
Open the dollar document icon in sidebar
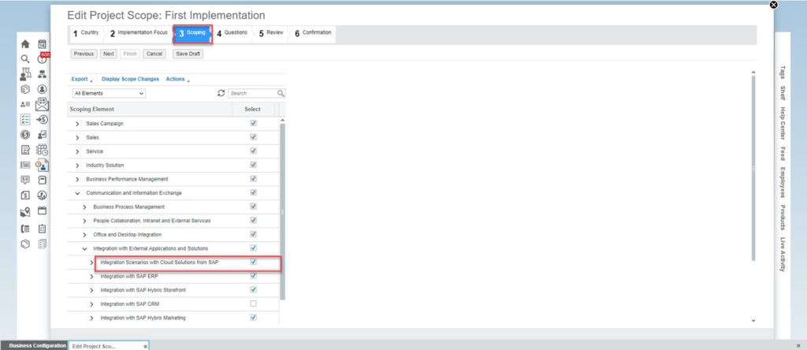click(25, 195)
